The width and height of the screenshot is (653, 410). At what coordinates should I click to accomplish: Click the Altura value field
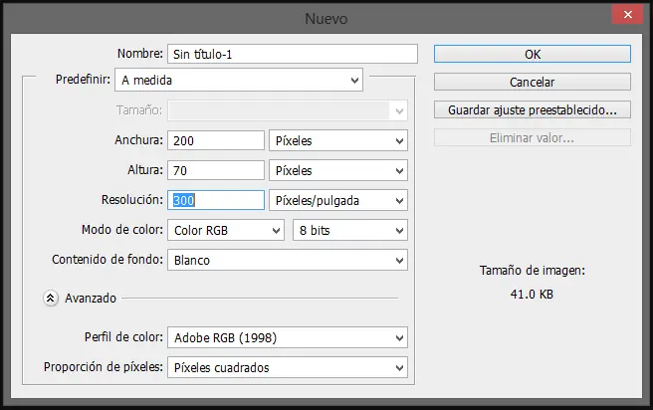(216, 170)
